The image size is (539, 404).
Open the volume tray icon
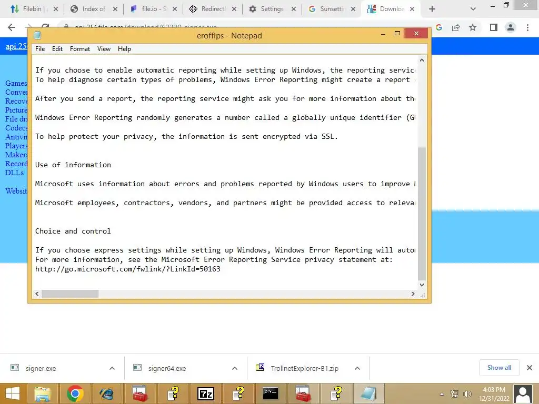(x=467, y=394)
